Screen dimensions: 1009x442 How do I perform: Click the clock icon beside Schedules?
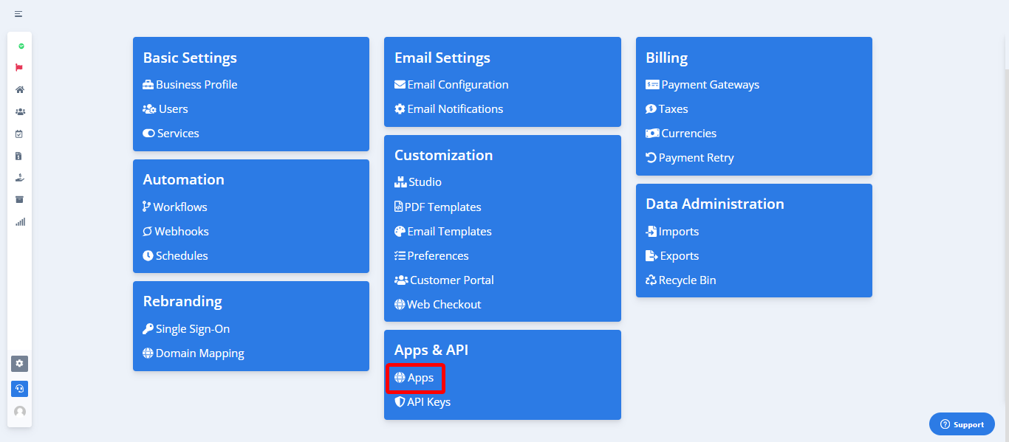pos(148,256)
